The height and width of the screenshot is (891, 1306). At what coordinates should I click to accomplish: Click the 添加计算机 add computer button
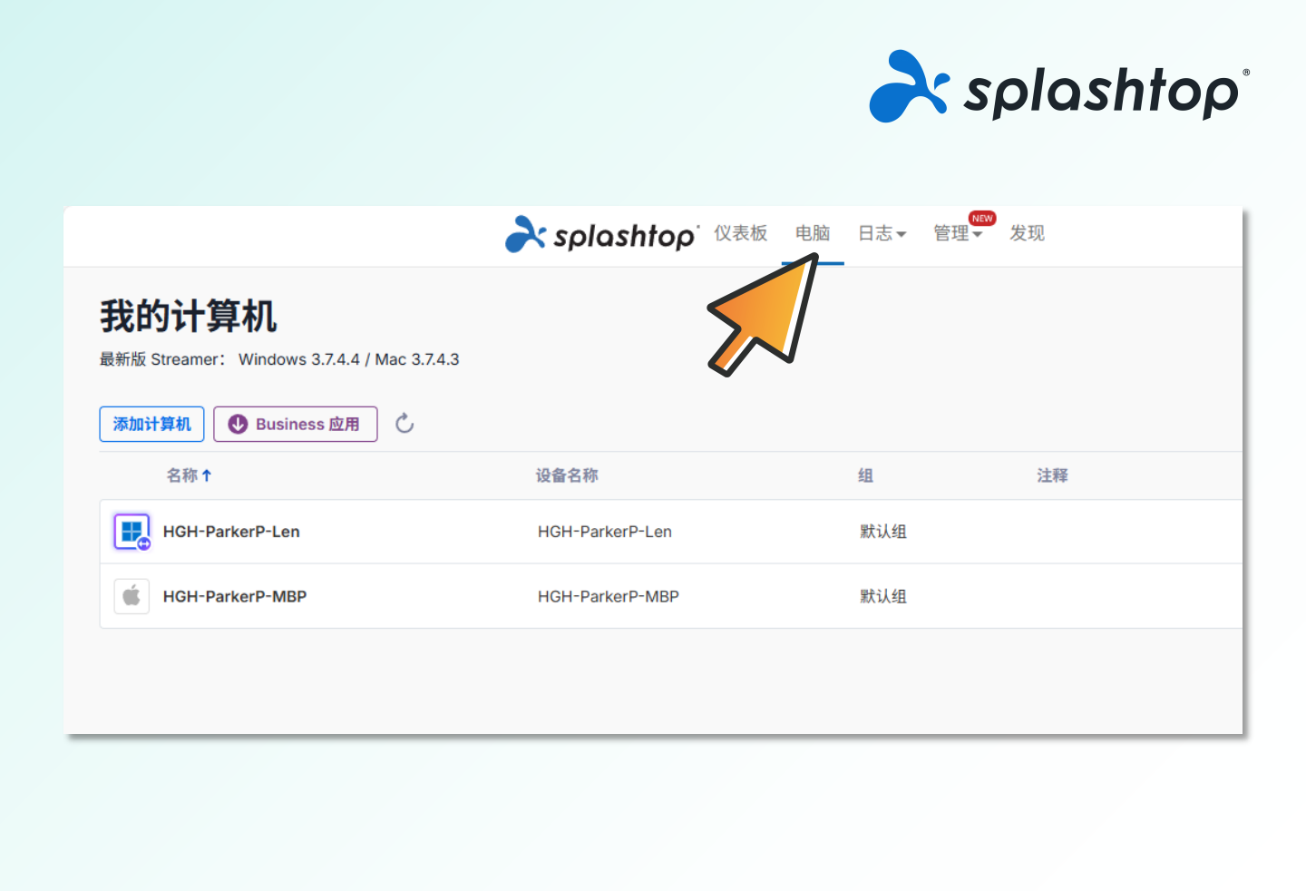(x=151, y=424)
